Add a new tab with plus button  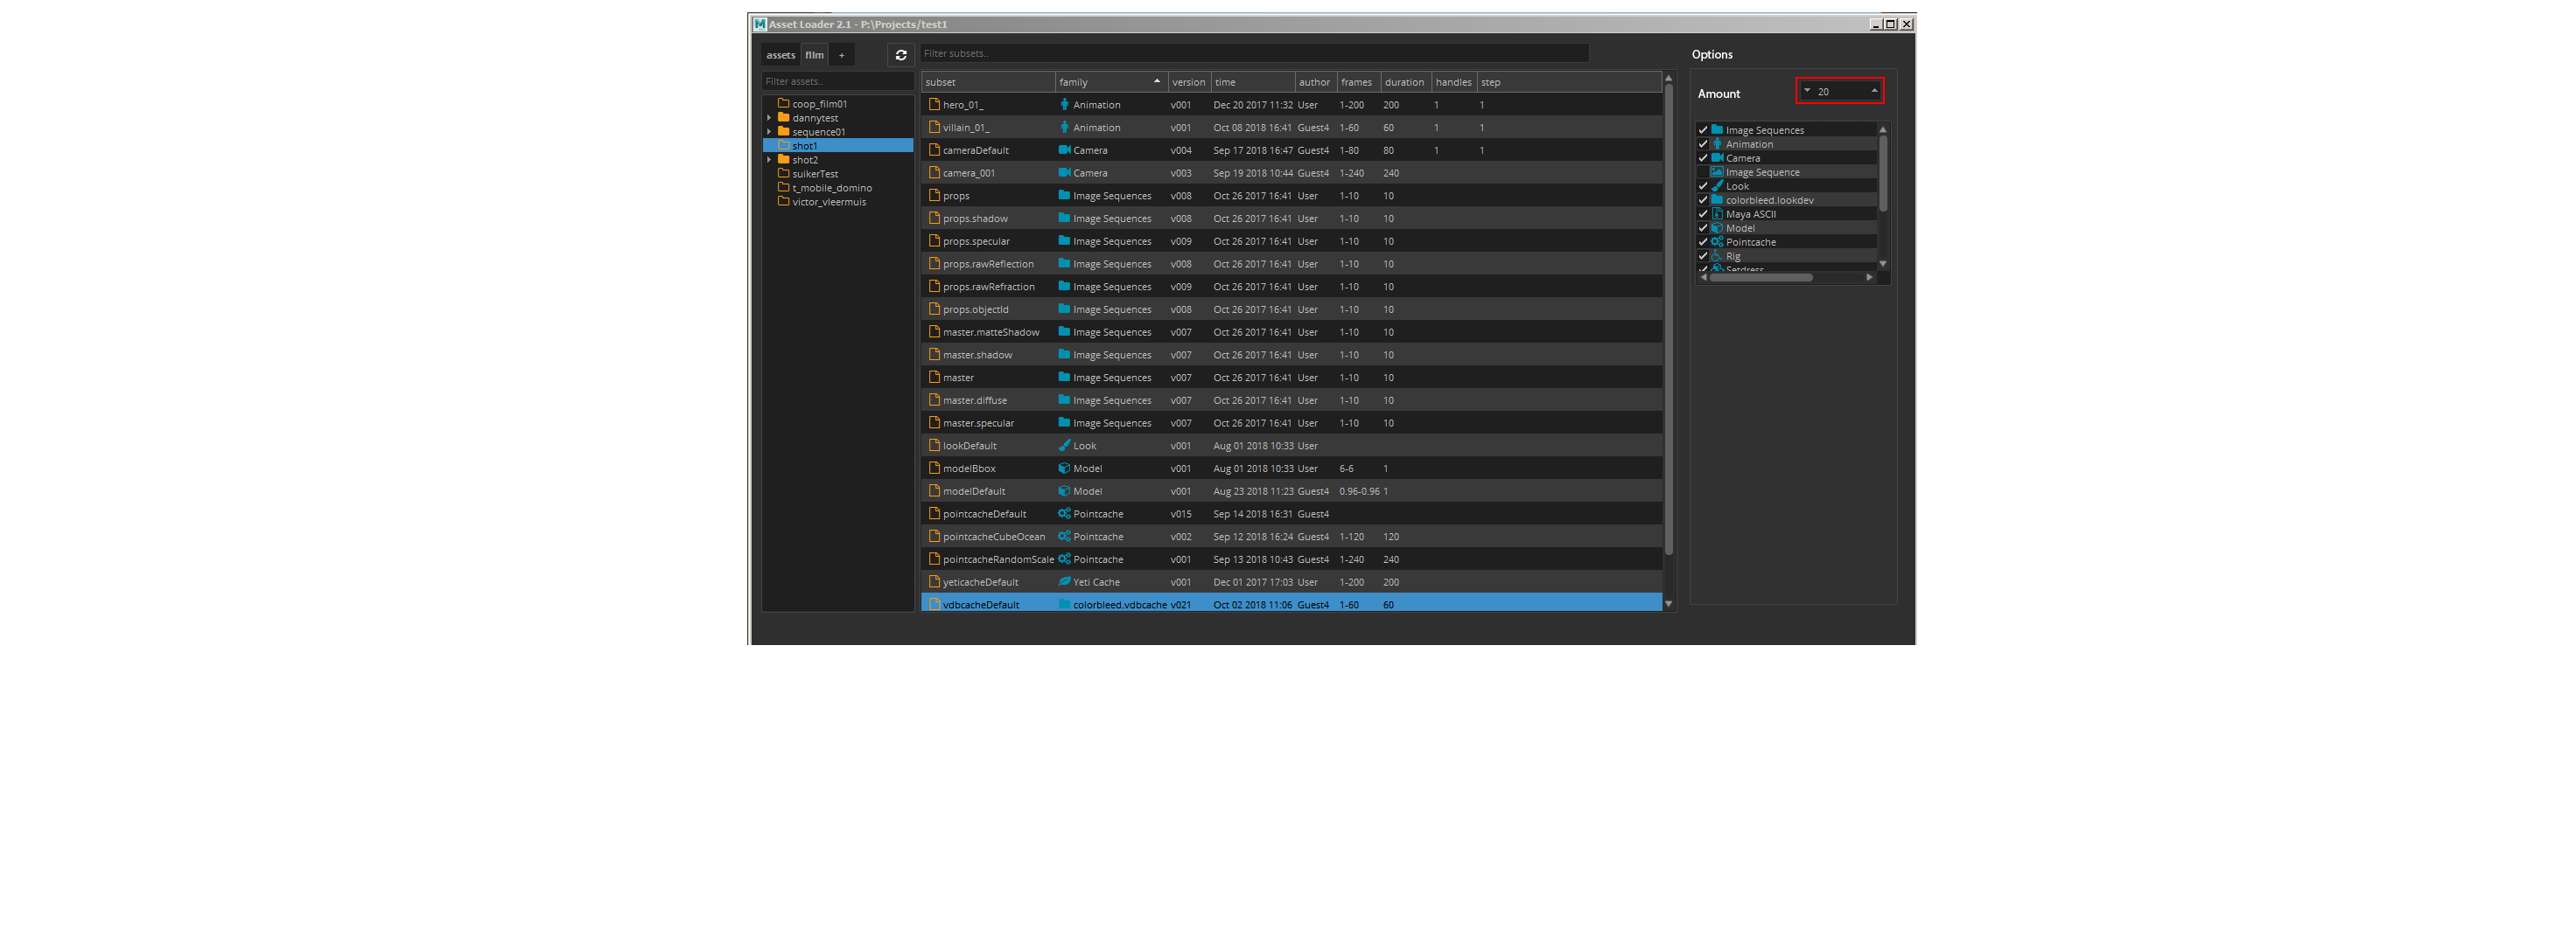(841, 55)
